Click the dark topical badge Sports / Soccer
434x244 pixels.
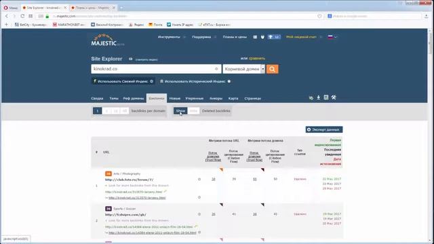tap(108, 209)
